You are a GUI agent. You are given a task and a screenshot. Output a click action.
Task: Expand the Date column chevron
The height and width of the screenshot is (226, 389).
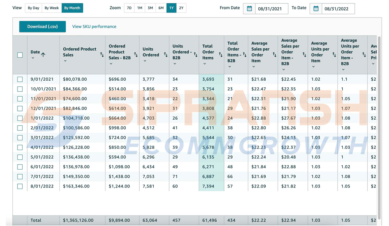(x=33, y=58)
